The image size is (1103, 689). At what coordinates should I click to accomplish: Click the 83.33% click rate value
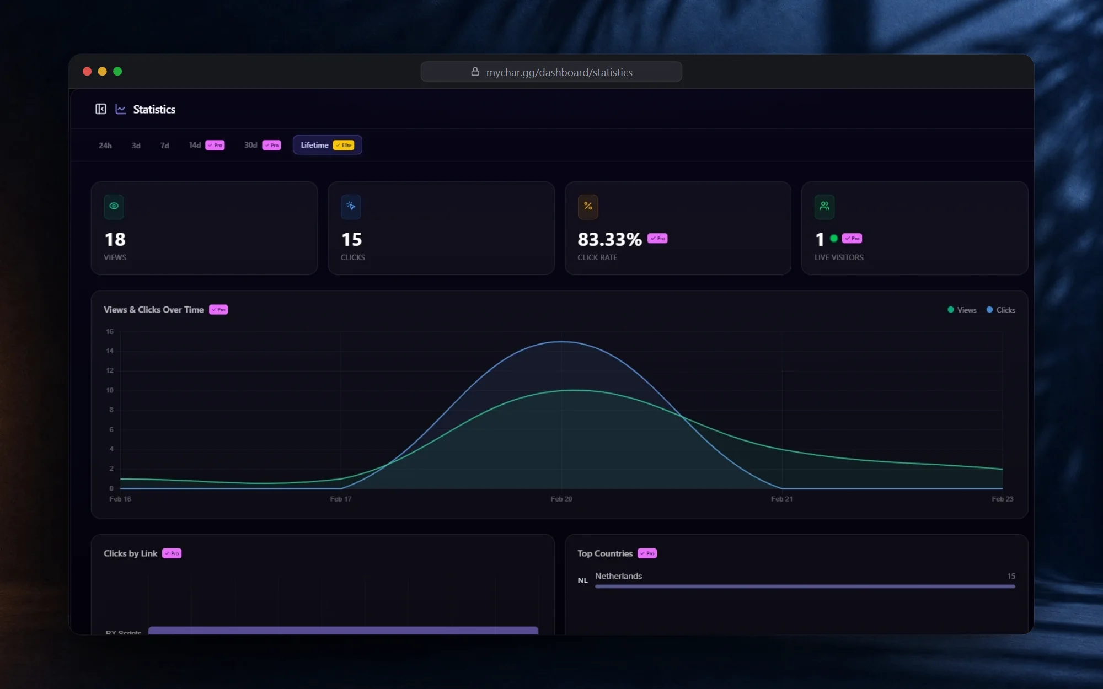(609, 239)
